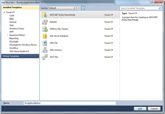Select the General category
The height and width of the screenshot is (114, 165).
(x=13, y=22)
